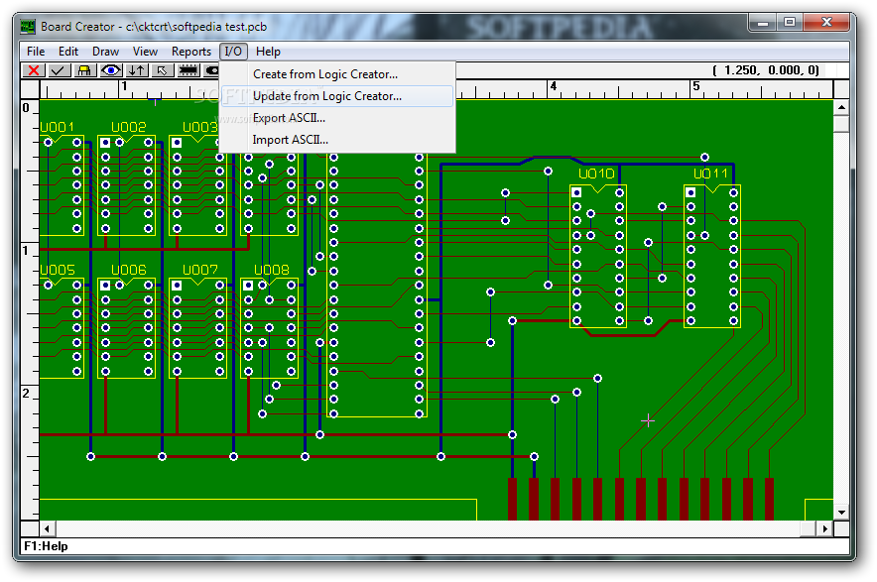Click the red X cancel toolbar icon
Screen dimensions: 877x582
[34, 70]
